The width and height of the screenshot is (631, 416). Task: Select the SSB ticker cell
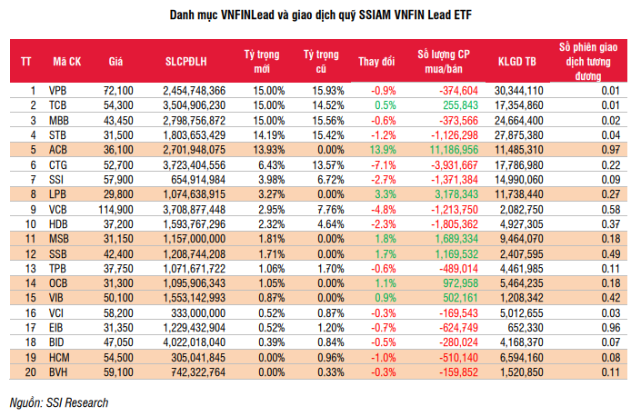pos(58,254)
